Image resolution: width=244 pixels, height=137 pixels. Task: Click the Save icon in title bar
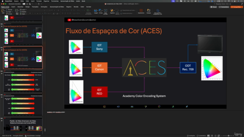pos(30,4)
